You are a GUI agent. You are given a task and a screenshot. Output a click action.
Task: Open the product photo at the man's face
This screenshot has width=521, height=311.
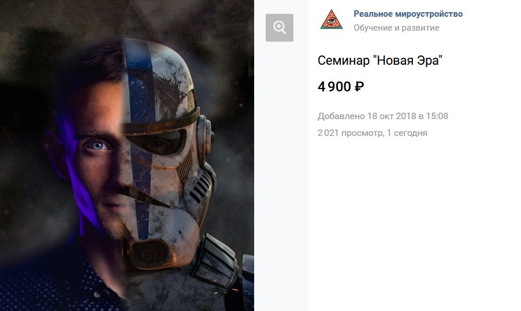[96, 156]
